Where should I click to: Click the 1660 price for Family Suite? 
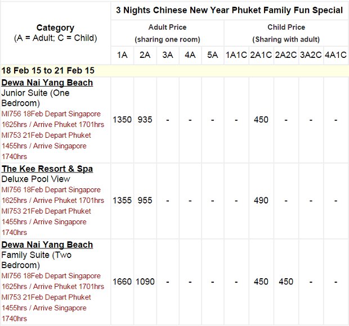click(122, 282)
